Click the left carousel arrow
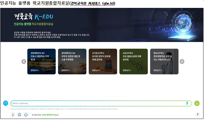Image resolution: width=204 pixels, height=120 pixels. point(24,62)
